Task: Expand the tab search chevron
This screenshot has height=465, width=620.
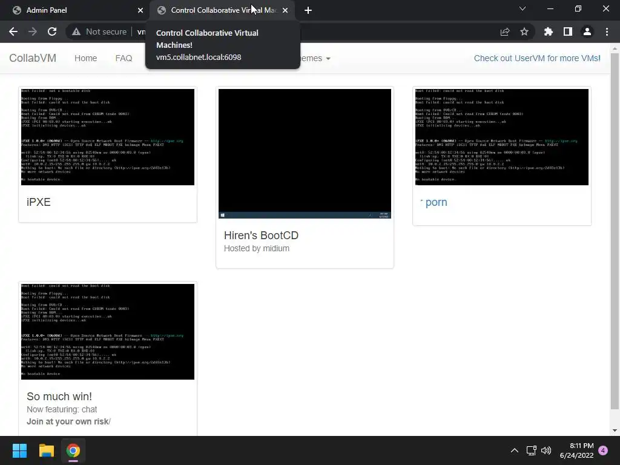Action: (x=523, y=8)
